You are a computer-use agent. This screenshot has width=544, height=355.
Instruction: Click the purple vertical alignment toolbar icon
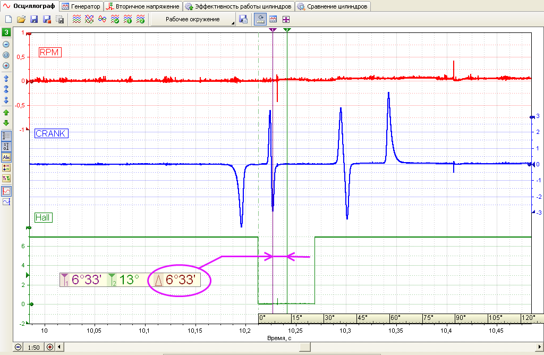click(285, 20)
